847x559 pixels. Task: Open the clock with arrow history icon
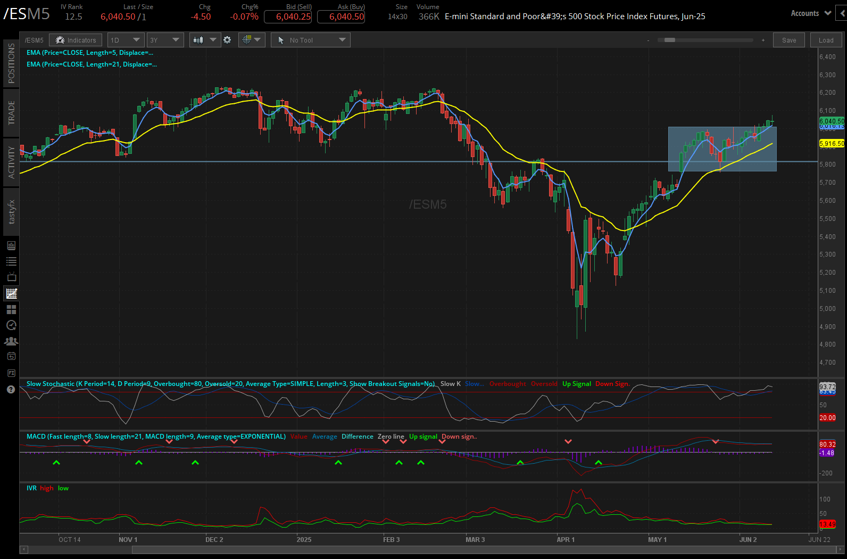[11, 325]
